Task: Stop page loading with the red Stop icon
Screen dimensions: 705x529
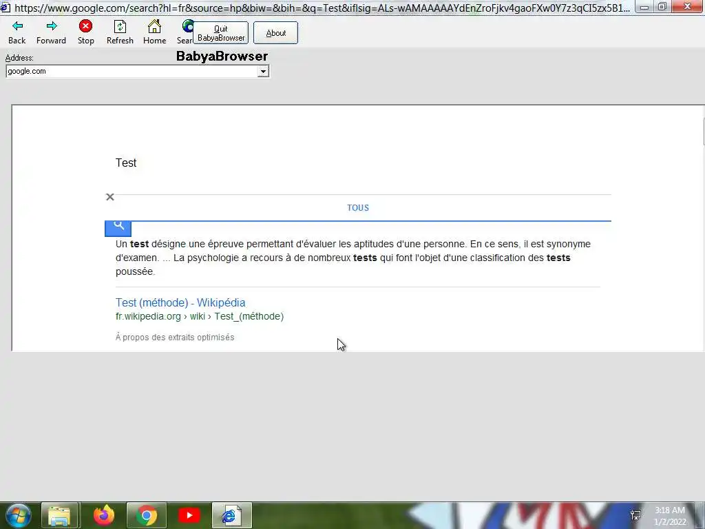Action: [85, 32]
